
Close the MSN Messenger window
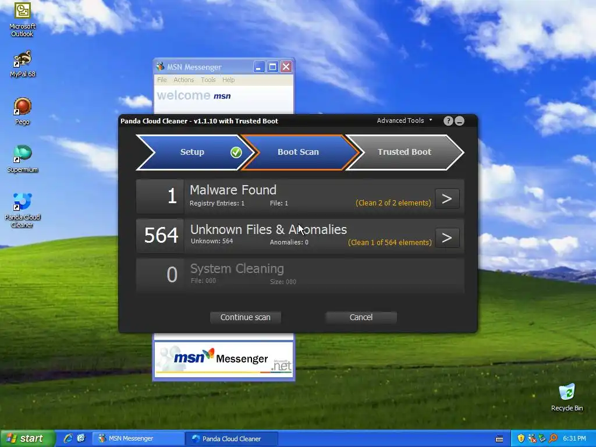[286, 68]
